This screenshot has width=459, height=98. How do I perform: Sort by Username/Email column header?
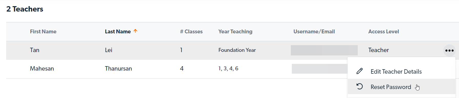(314, 32)
